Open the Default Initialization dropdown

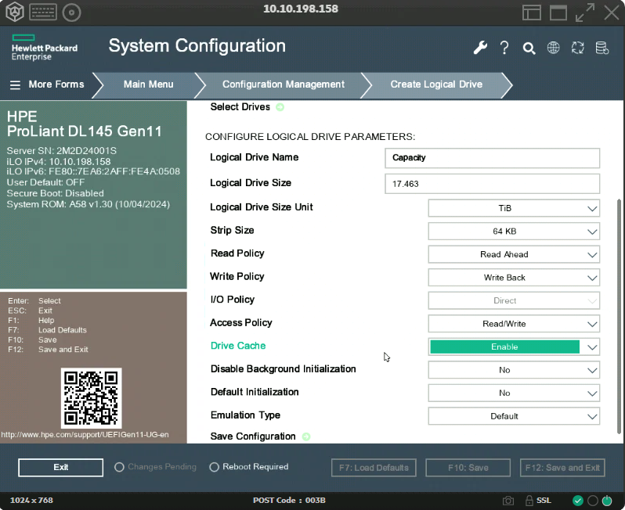coord(514,393)
